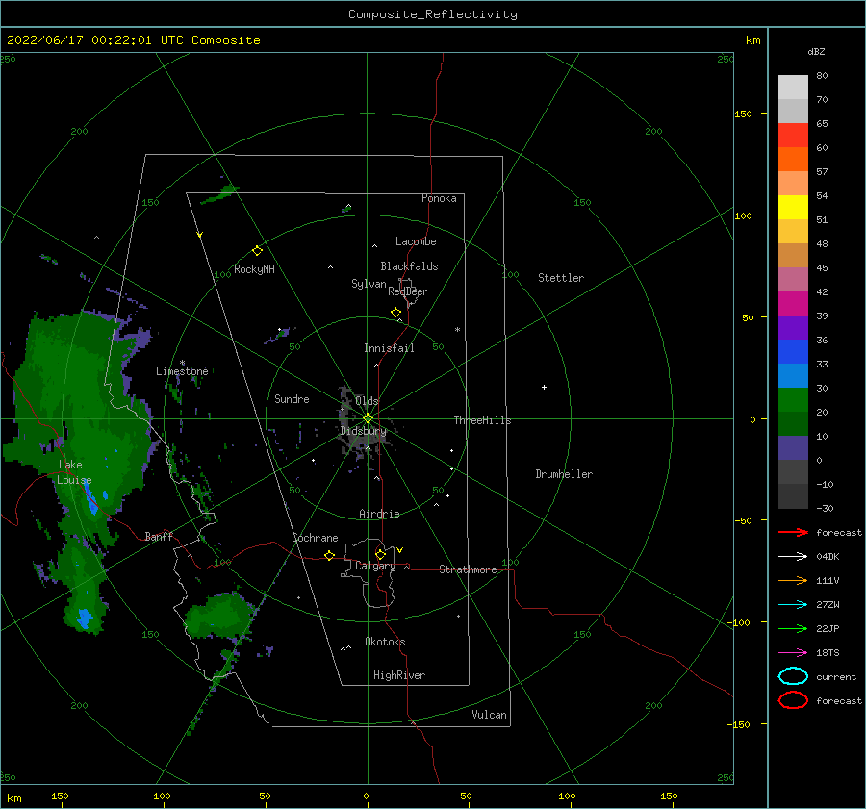Click the HighRiver city label
Viewport: 866px width, 809px height.
[x=399, y=675]
